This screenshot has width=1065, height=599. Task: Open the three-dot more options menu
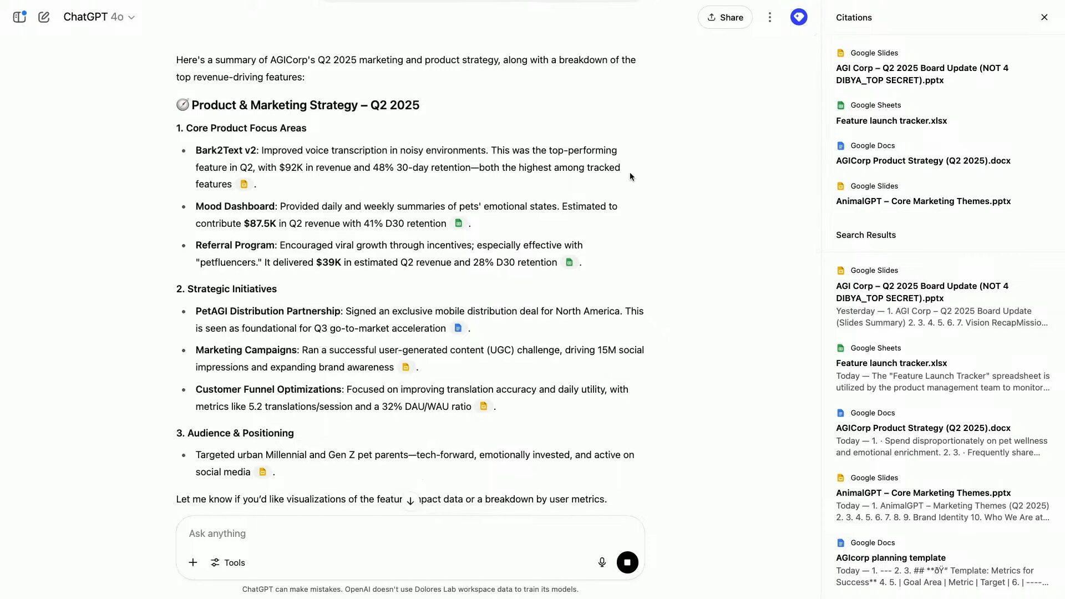769,18
